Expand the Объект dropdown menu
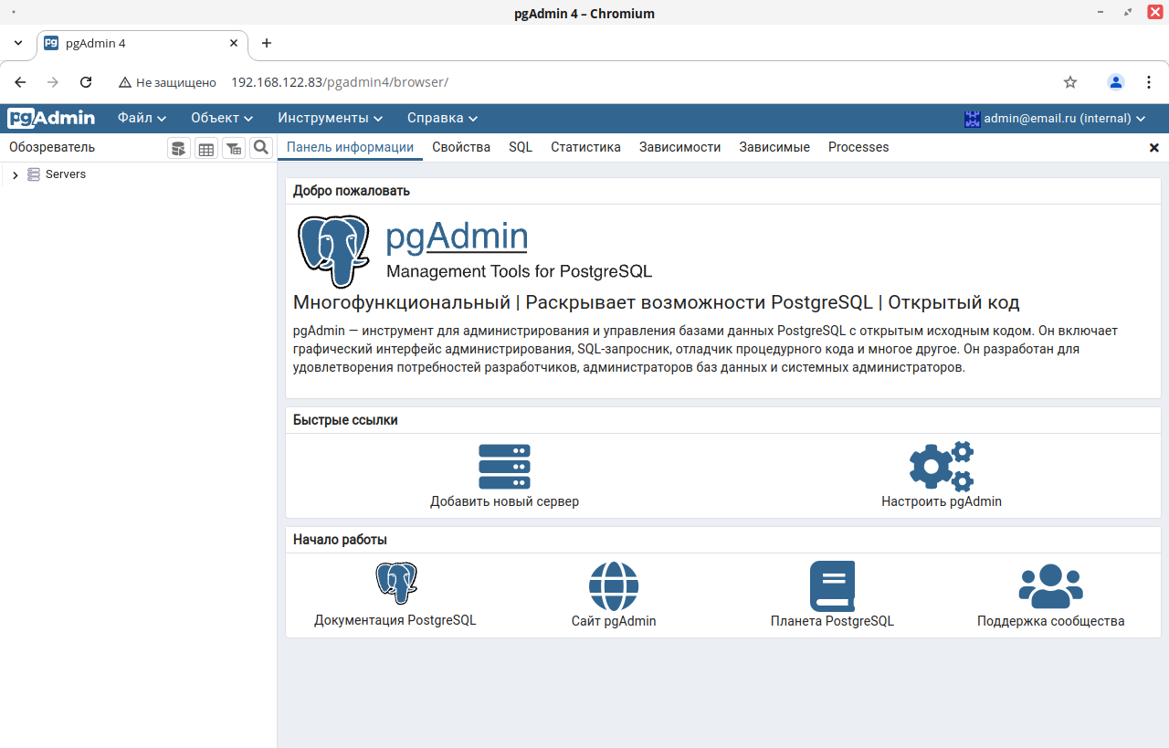The image size is (1169, 748). pos(222,118)
